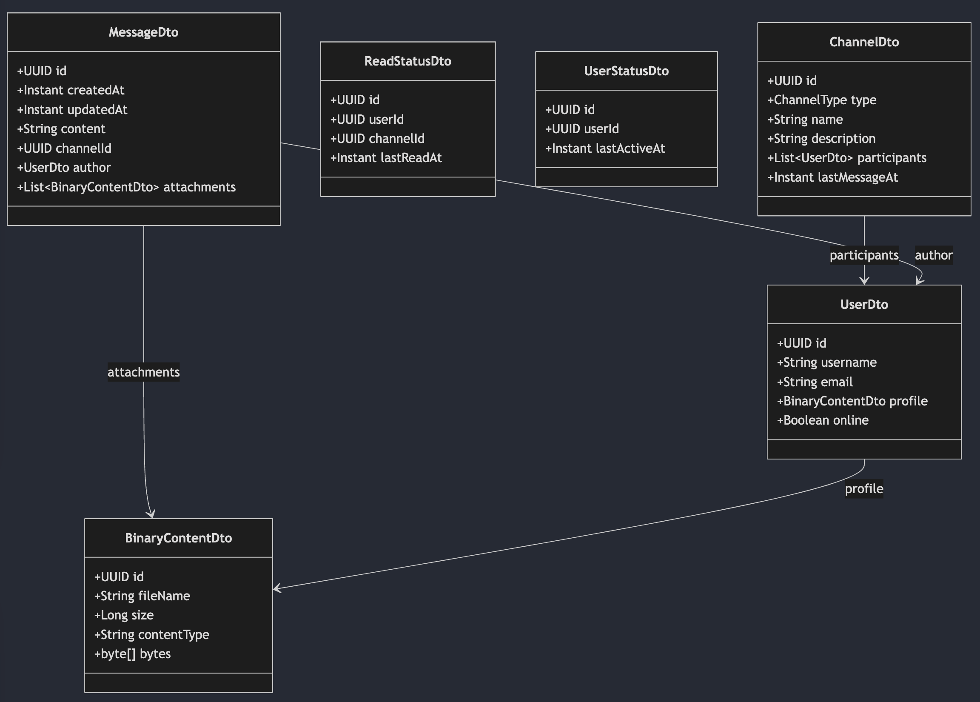This screenshot has width=980, height=702.
Task: Select the UserDto author field
Action: pos(64,167)
